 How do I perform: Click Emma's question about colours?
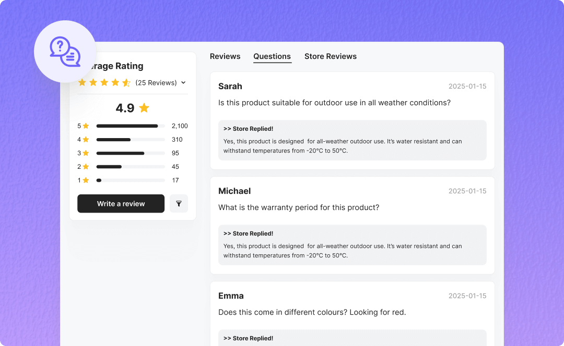[x=312, y=312]
